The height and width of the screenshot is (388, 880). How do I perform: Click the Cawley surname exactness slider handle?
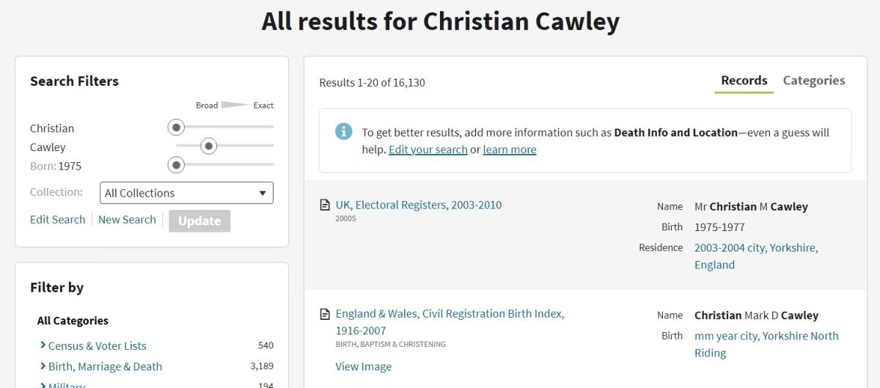(x=208, y=147)
